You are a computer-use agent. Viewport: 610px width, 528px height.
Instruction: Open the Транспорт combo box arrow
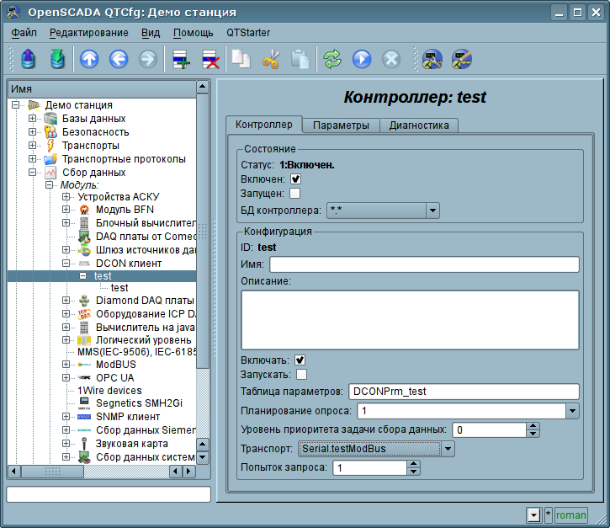pyautogui.click(x=448, y=449)
